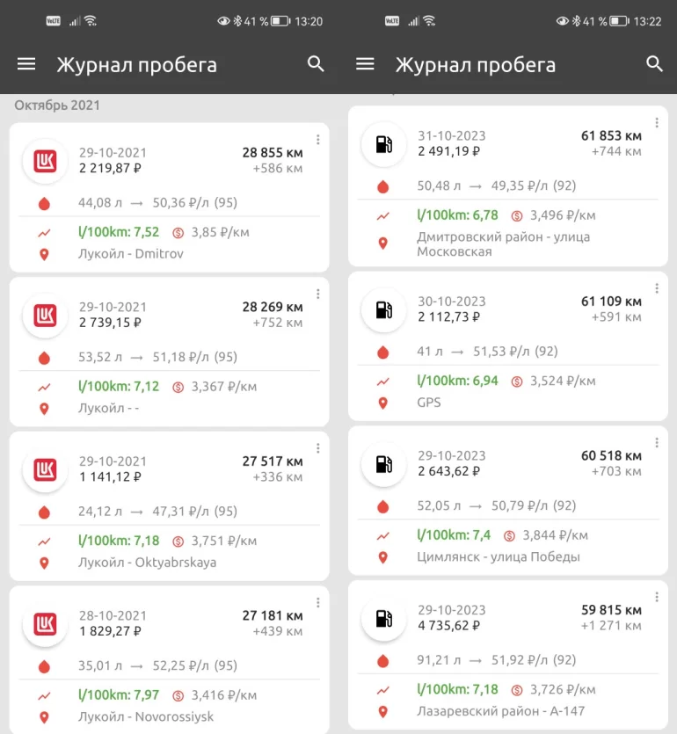Open hamburger menu in right screen
This screenshot has height=734, width=677.
coord(365,64)
